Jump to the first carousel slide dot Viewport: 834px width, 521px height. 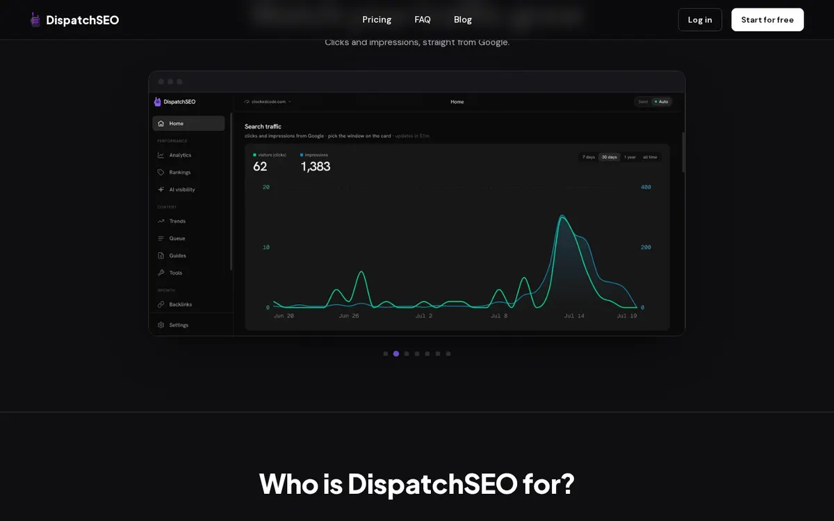click(386, 354)
